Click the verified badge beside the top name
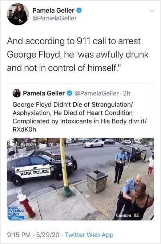 point(79,11)
